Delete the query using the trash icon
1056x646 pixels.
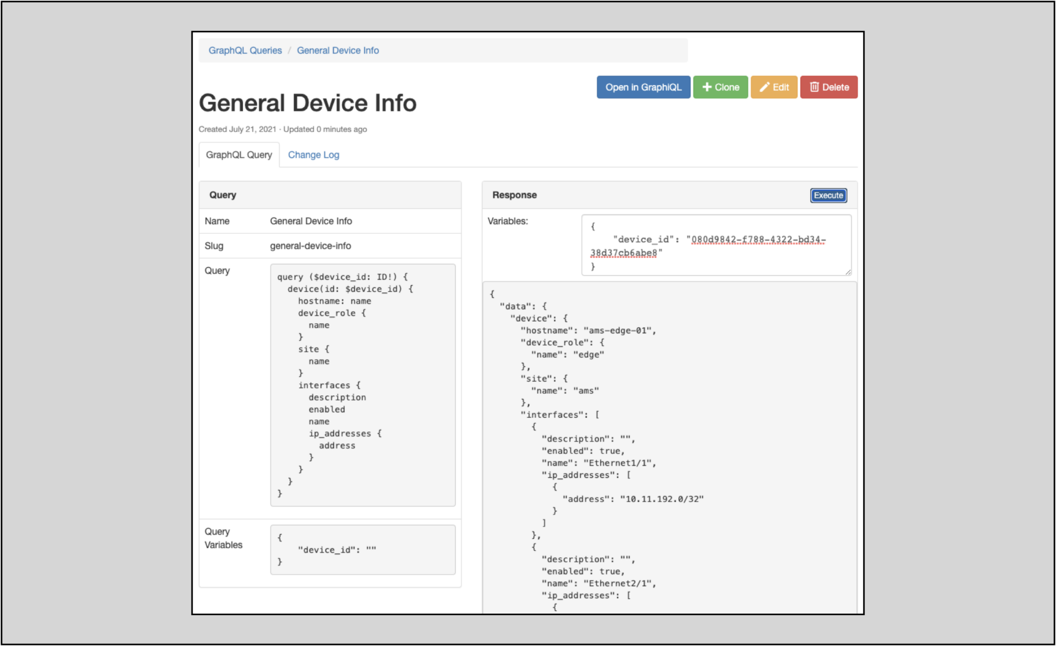coord(828,87)
